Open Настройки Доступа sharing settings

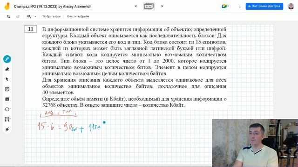264,6
